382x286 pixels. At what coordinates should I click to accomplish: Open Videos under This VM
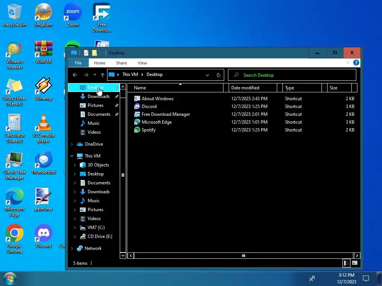point(94,218)
